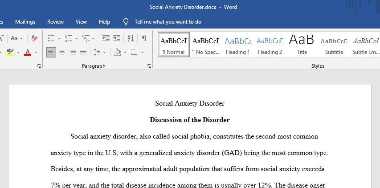Apply the Title style
The height and width of the screenshot is (188, 380).
tap(302, 45)
